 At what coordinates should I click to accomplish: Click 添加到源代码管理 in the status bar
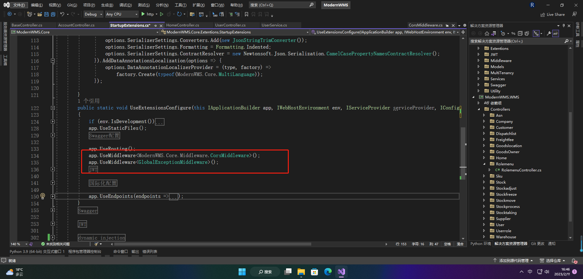[513, 261]
